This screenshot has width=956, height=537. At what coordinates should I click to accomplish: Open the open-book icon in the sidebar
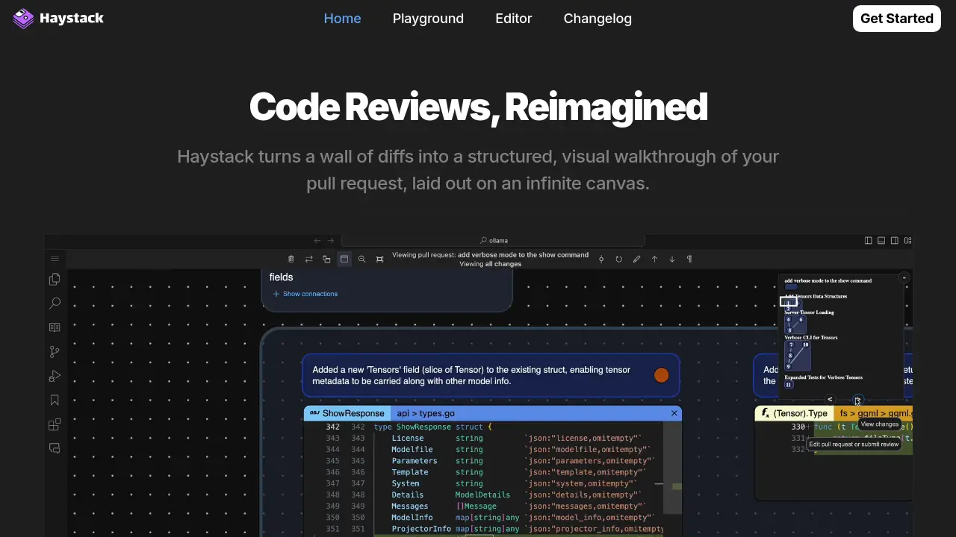(x=55, y=327)
